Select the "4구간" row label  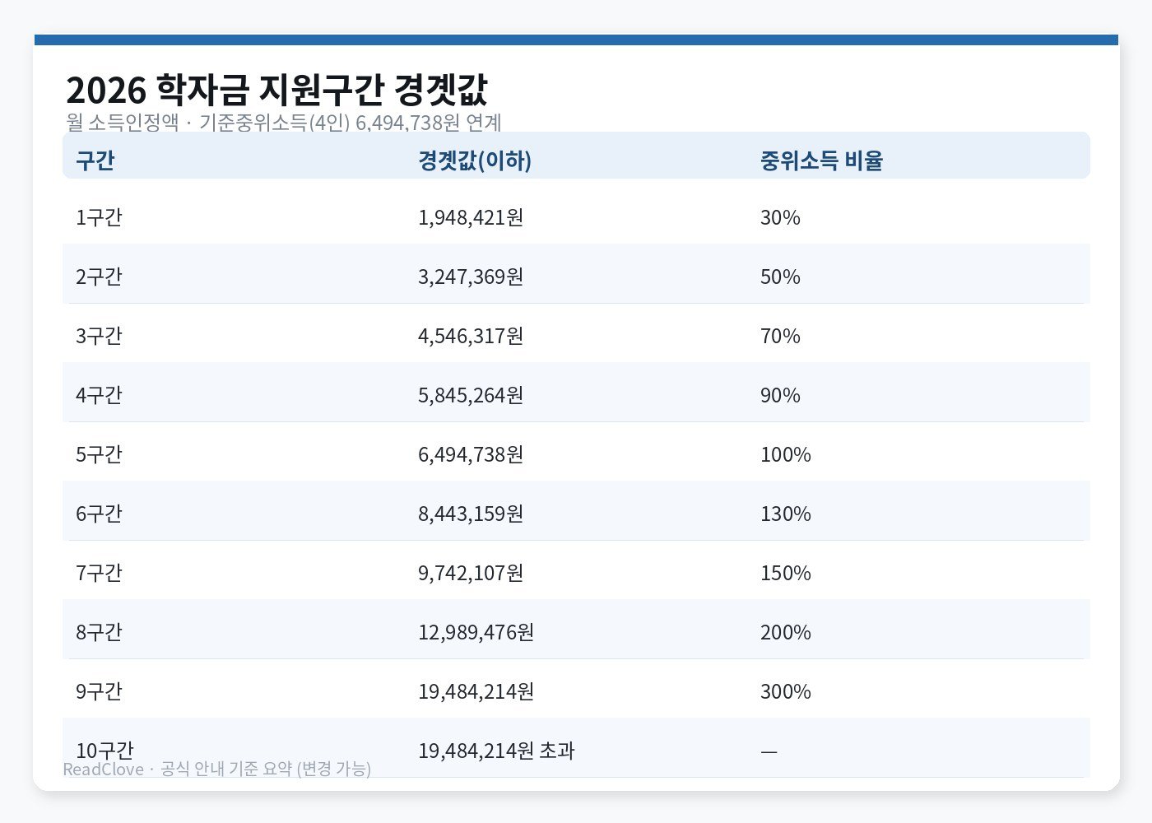99,395
